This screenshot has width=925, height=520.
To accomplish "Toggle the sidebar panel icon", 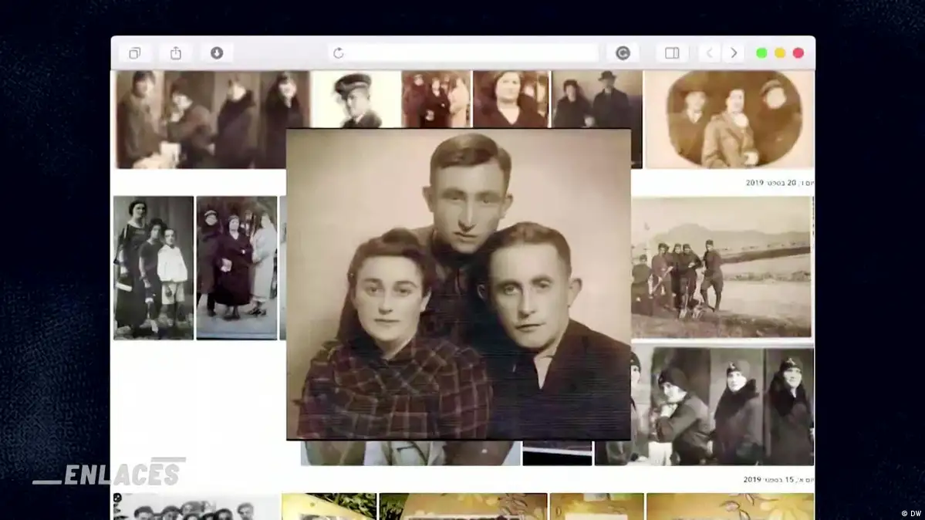I will 672,53.
